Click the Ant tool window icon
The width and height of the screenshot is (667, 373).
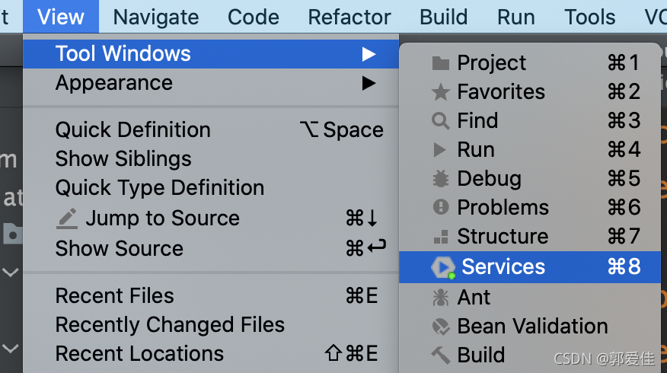point(440,298)
